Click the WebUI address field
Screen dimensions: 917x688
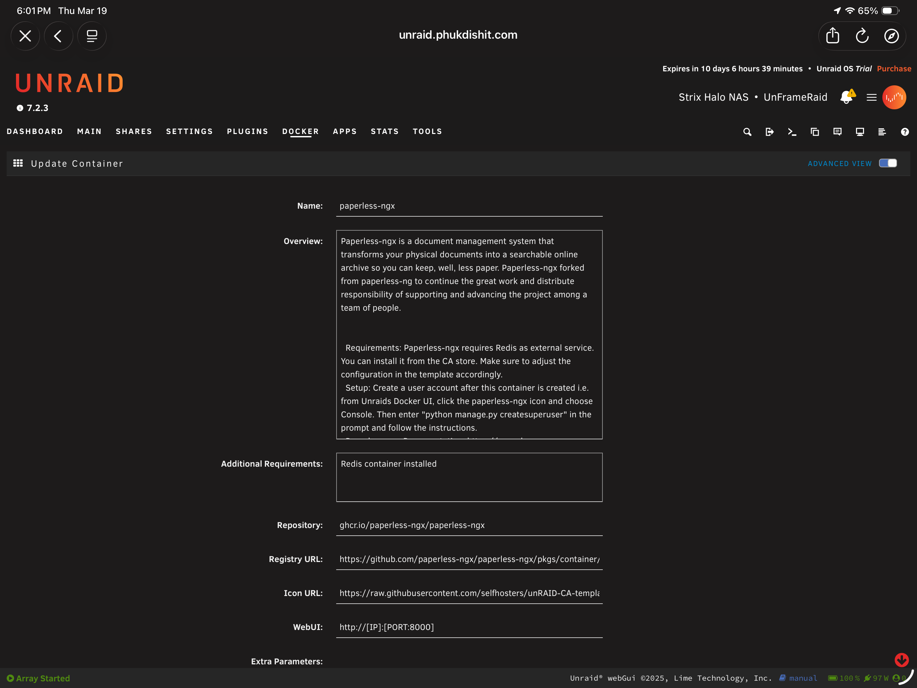coord(469,627)
